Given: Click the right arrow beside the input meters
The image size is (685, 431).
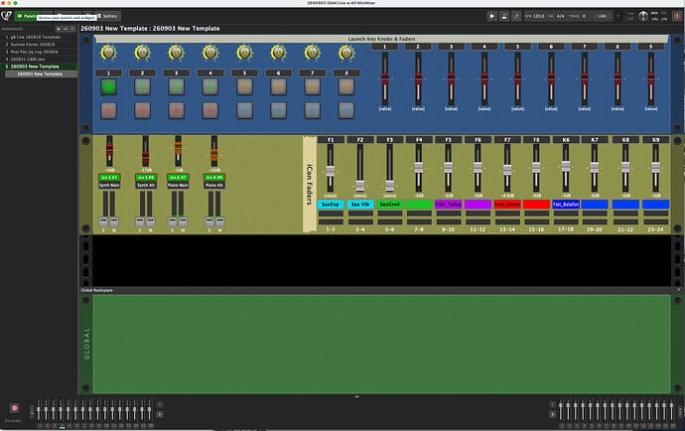Looking at the screenshot, I should (160, 414).
